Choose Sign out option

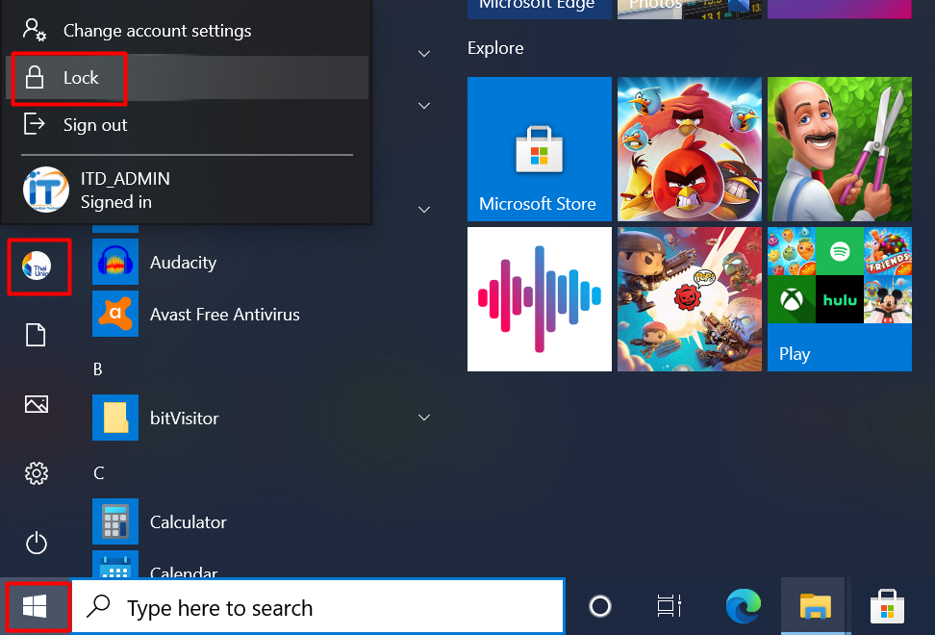(187, 125)
